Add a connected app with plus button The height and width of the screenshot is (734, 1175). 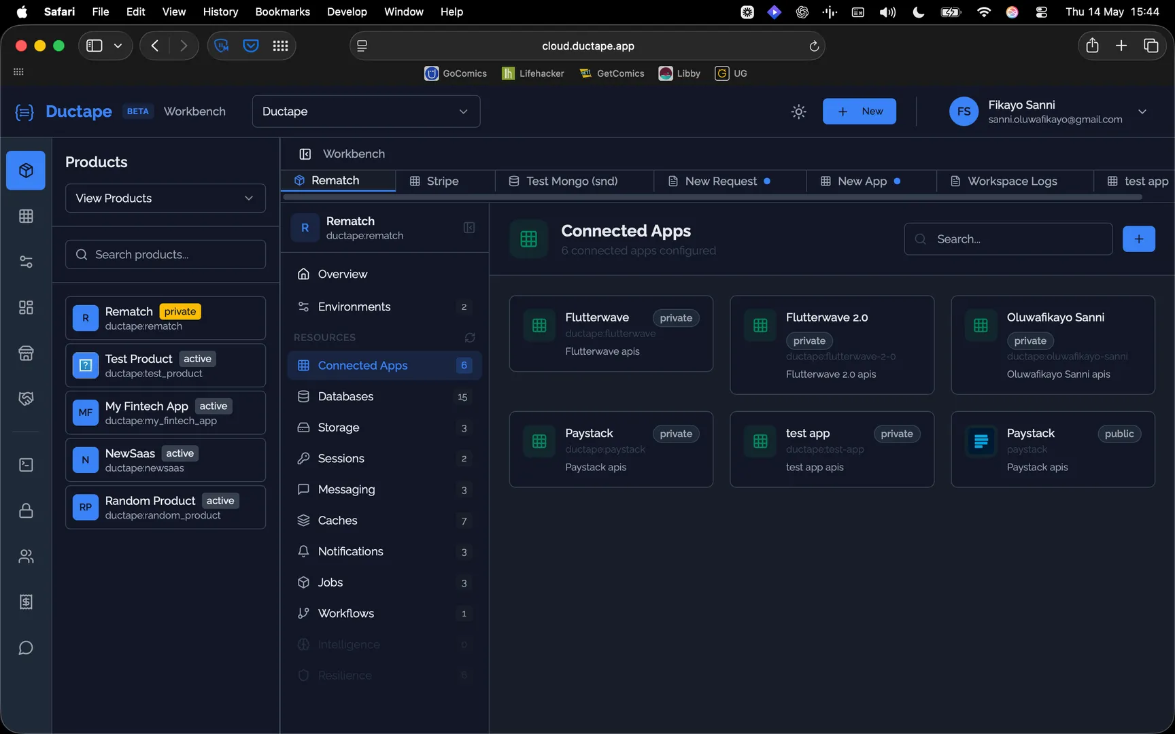pyautogui.click(x=1139, y=239)
